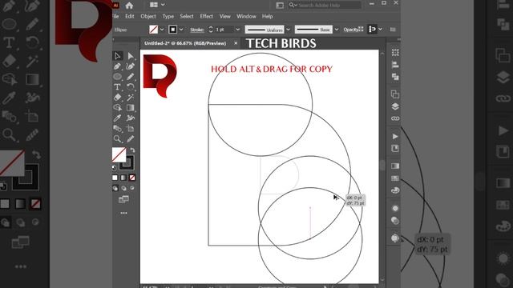Viewport: 513px width, 288px height.
Task: Pick the Curvature tool
Action: click(x=130, y=66)
